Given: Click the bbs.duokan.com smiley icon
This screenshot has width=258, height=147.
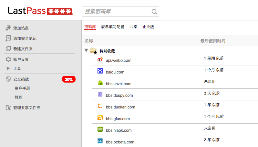Looking at the screenshot, I should pos(100,106).
